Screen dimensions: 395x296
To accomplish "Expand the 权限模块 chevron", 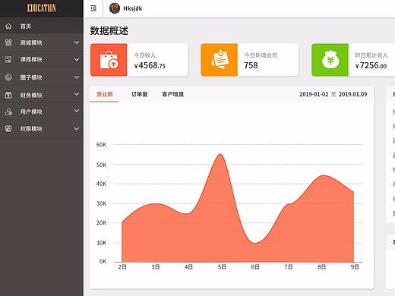I will pyautogui.click(x=77, y=129).
